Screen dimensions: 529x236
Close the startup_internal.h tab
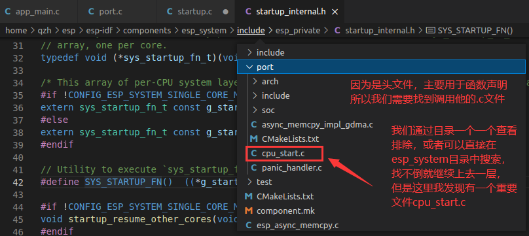335,12
